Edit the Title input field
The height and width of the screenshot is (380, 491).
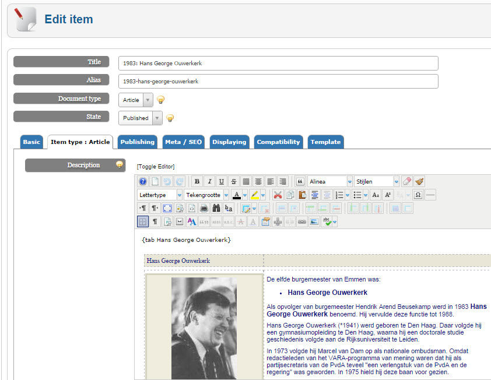(278, 63)
